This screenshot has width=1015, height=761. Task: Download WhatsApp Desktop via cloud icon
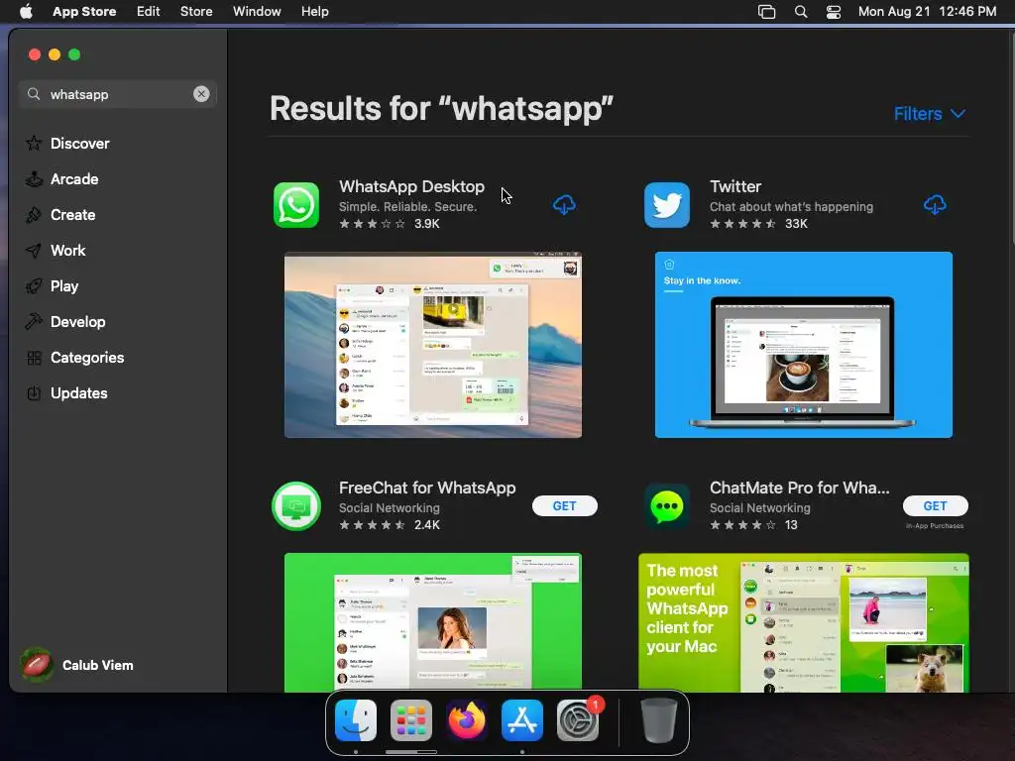tap(564, 205)
